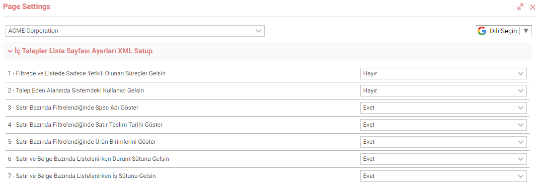The width and height of the screenshot is (536, 194).
Task: Open dropdown for setting 1 Yetkili Olunan Süreçler
Action: 443,73
